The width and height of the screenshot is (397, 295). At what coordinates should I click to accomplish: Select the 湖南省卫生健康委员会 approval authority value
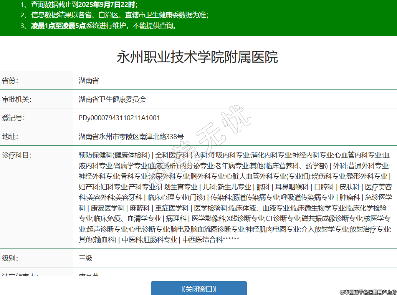(x=112, y=99)
